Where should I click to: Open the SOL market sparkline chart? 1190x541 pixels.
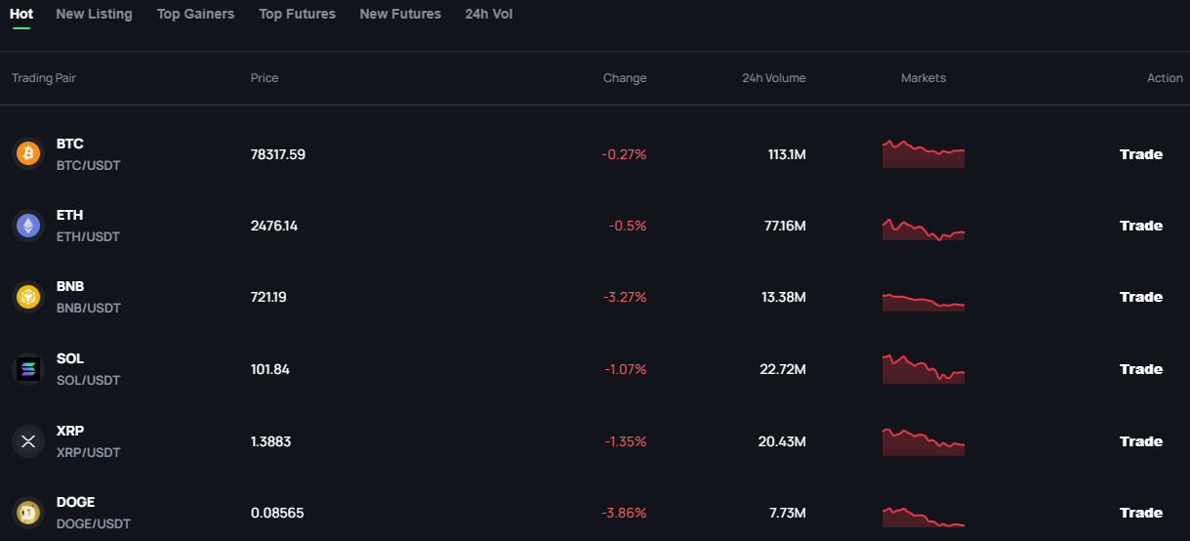[923, 368]
